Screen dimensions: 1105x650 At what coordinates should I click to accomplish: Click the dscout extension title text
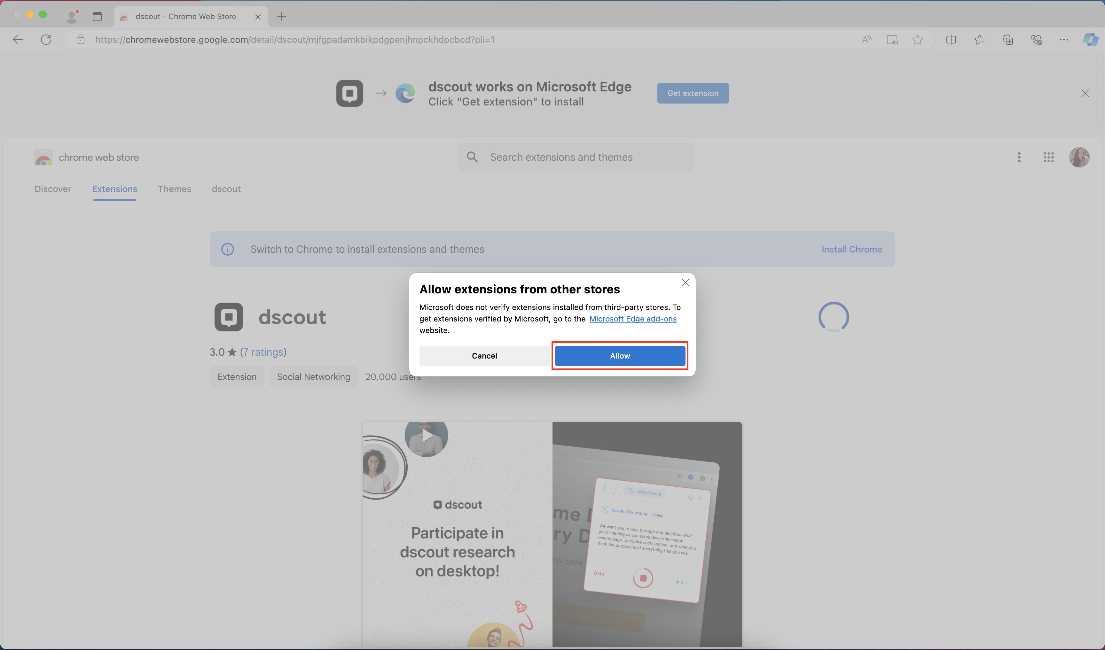pos(292,317)
